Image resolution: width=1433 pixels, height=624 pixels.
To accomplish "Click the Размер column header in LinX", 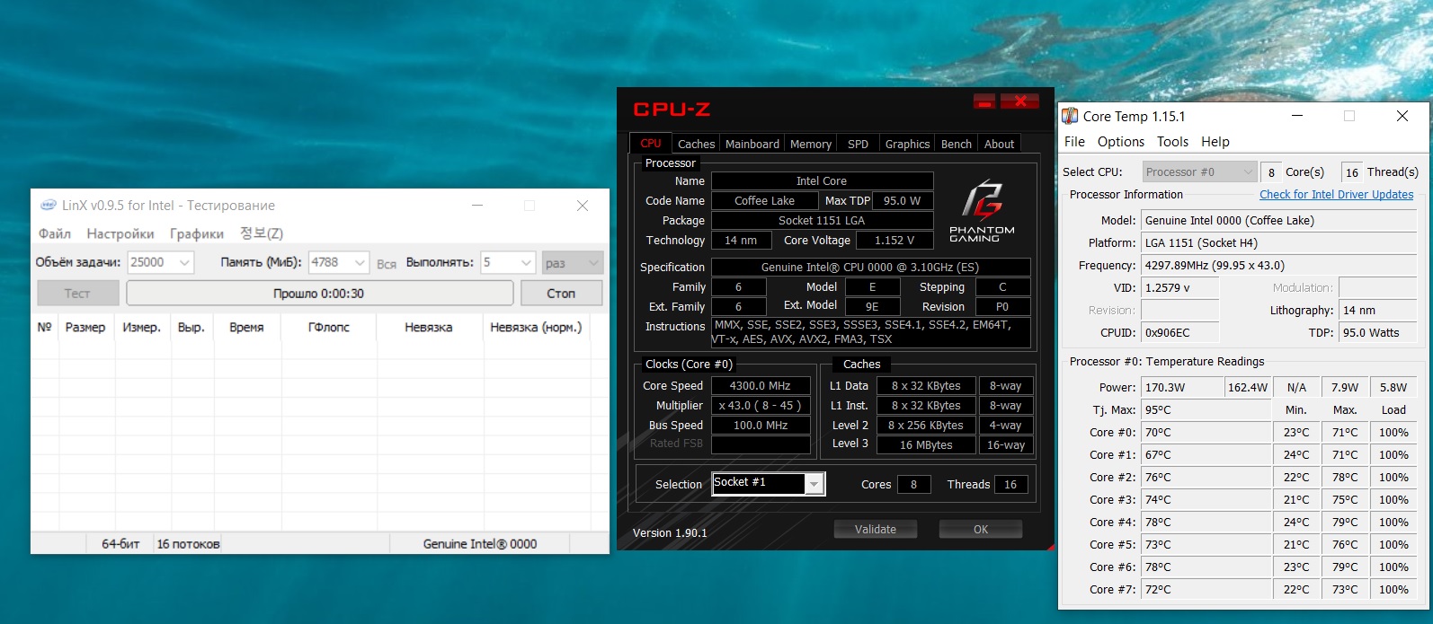I will [85, 328].
